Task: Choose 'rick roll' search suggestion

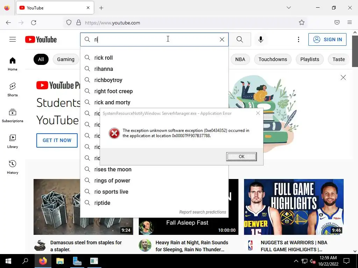Action: [154, 58]
